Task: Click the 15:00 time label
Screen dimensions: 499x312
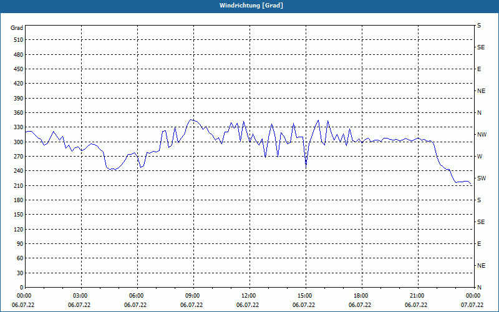Action: click(306, 296)
